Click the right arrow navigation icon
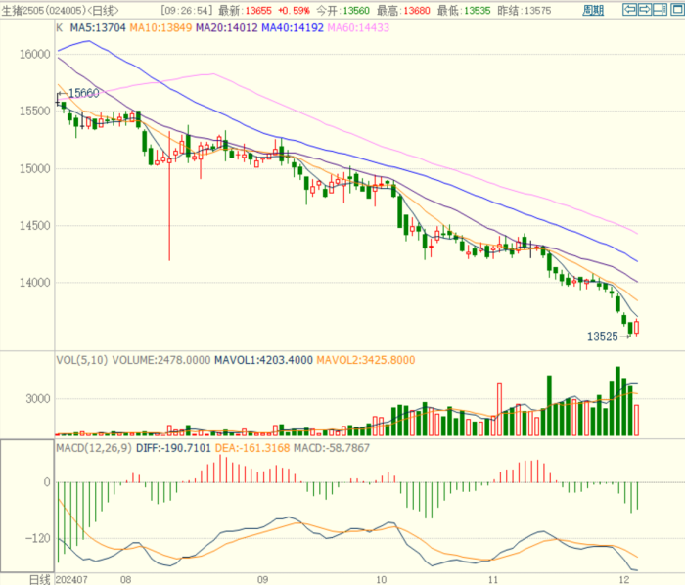The image size is (685, 585). point(645,10)
